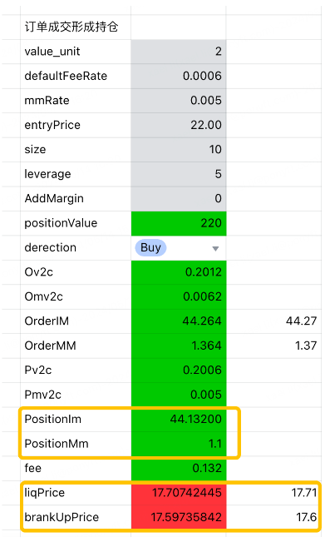Click the Omv2c label cell
Viewport: 325px width, 542px height.
(x=76, y=297)
